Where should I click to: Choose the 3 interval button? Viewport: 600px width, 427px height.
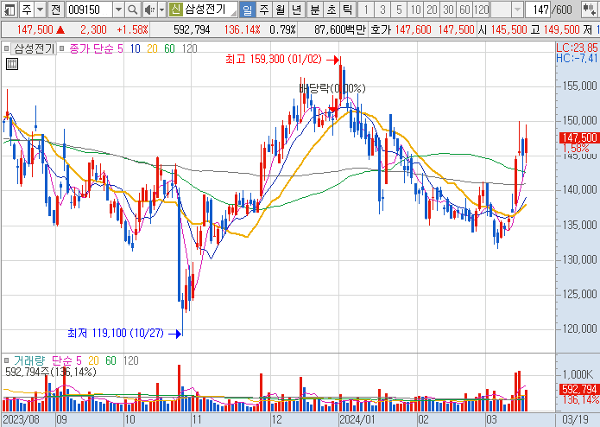pyautogui.click(x=382, y=10)
